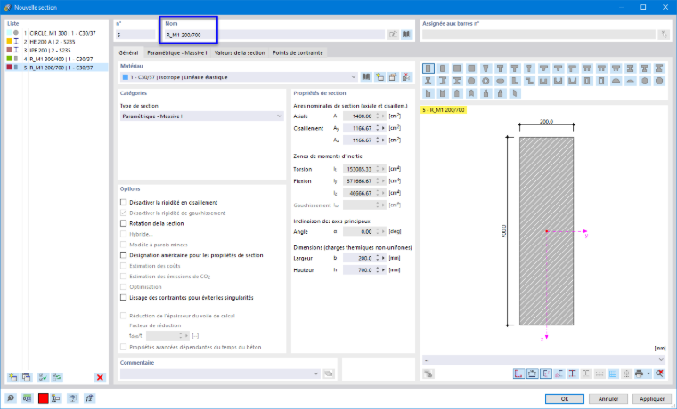Select the oval ellipse section shape
This screenshot has height=409, width=677.
click(x=500, y=81)
